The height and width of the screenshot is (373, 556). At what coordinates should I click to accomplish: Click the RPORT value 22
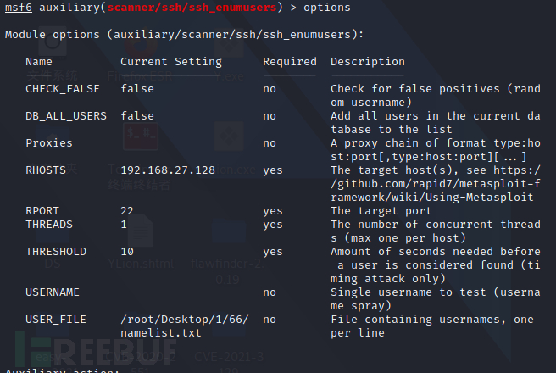tap(127, 211)
